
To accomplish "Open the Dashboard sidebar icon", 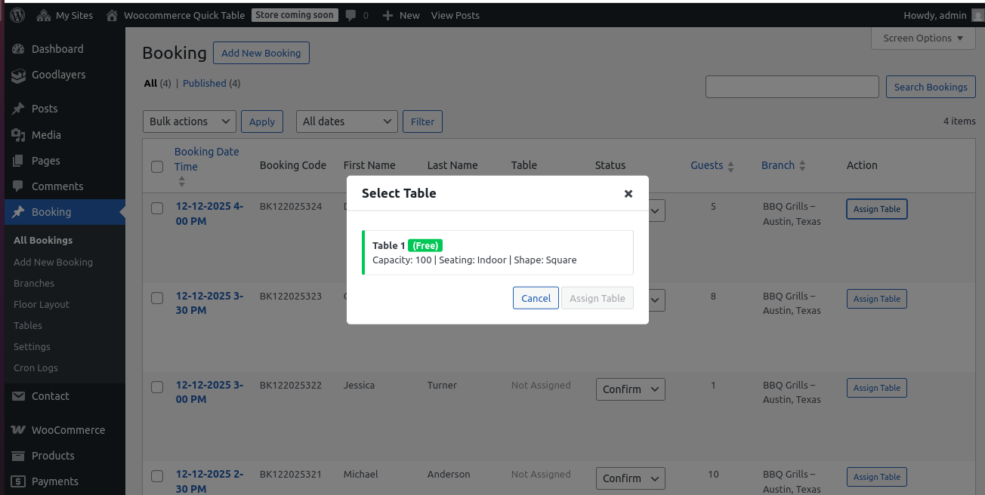I will tap(19, 49).
